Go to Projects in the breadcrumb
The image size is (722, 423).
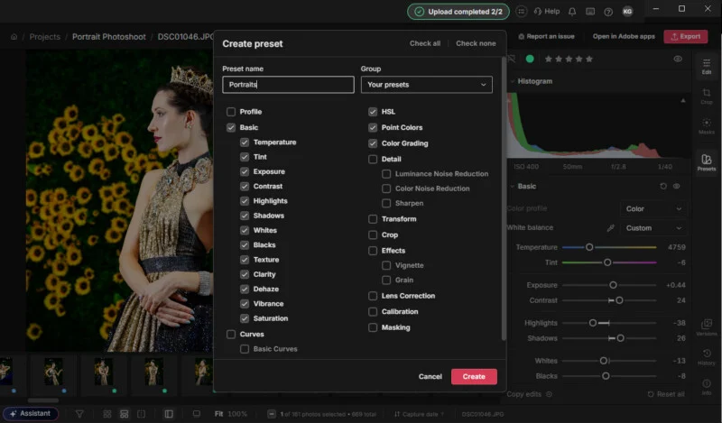[x=44, y=37]
